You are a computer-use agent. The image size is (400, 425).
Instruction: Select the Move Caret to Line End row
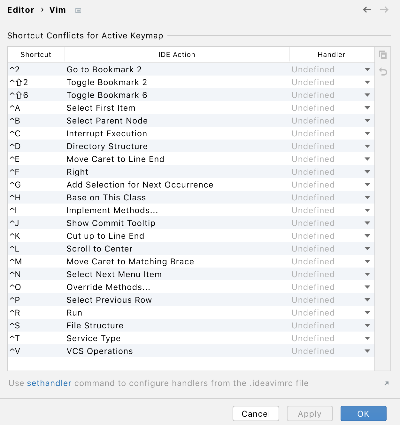pos(115,159)
